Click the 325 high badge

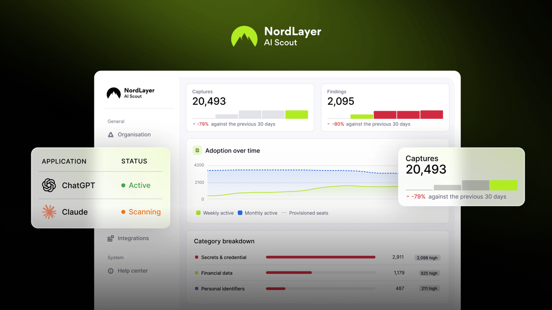pos(429,273)
